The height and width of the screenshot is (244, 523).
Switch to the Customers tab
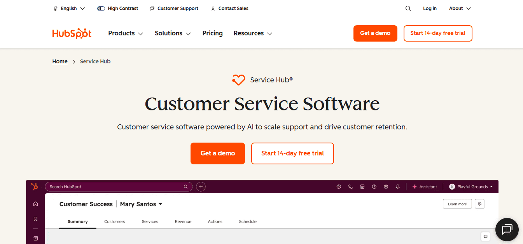point(115,221)
